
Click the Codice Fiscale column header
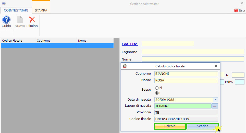pos(19,41)
